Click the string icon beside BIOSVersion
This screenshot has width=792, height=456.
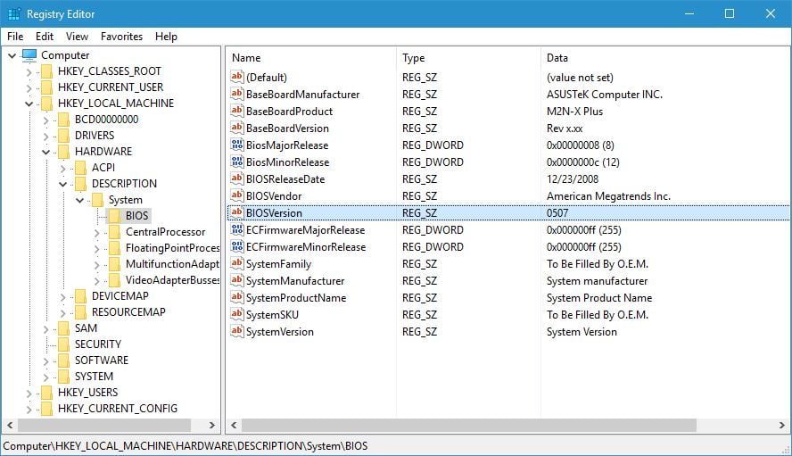pos(237,212)
